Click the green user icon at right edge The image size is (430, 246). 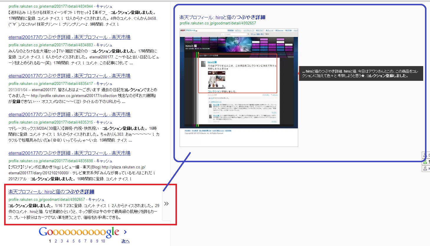[425, 162]
